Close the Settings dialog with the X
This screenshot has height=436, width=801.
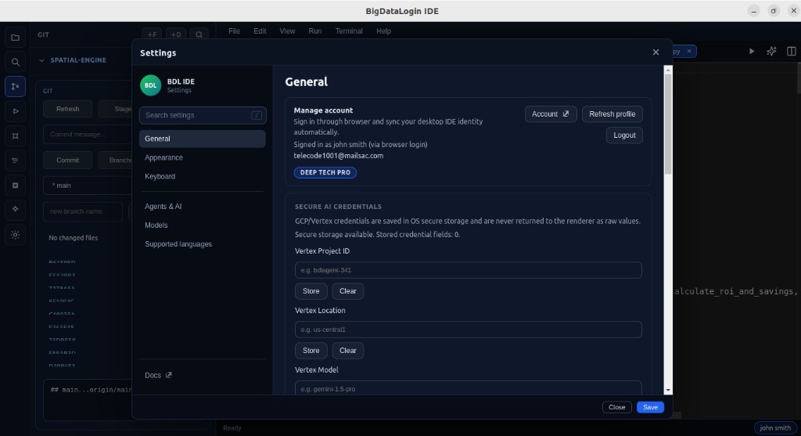(x=656, y=52)
